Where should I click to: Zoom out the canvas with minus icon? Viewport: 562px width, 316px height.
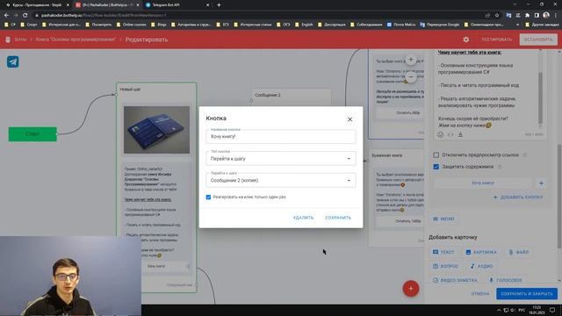click(411, 76)
